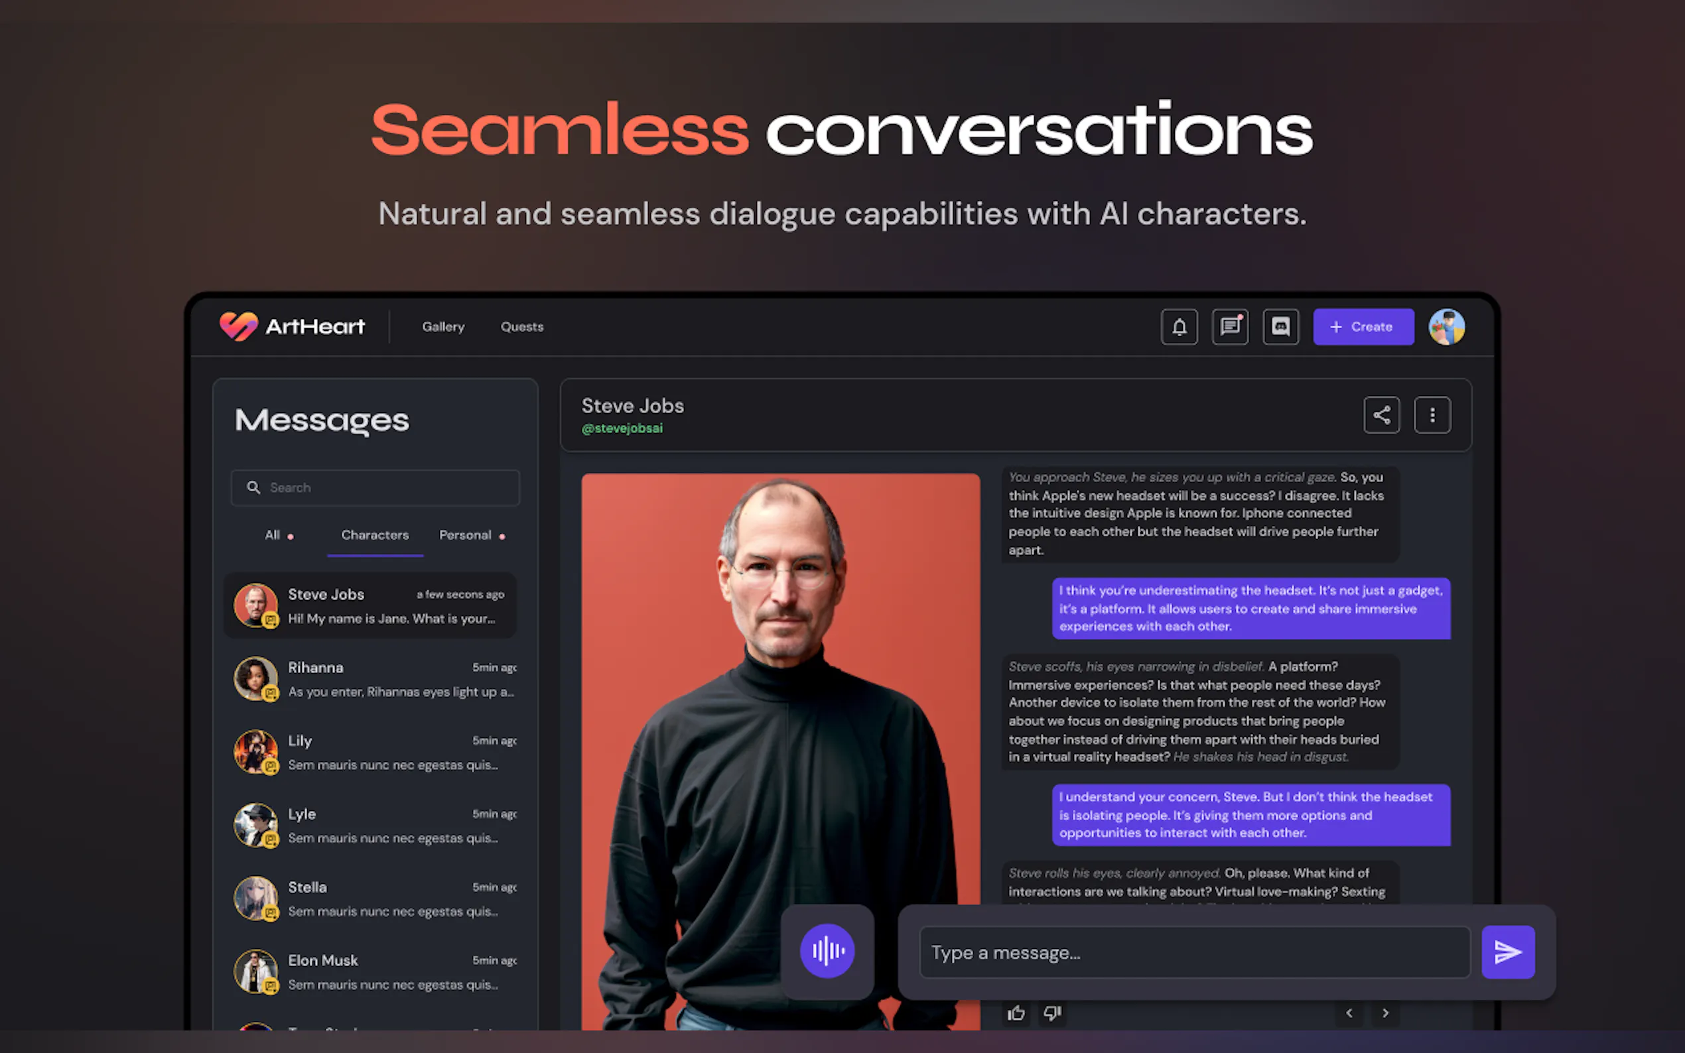Open the three-dot chat options menu
Screen dimensions: 1685x1053
1432,415
